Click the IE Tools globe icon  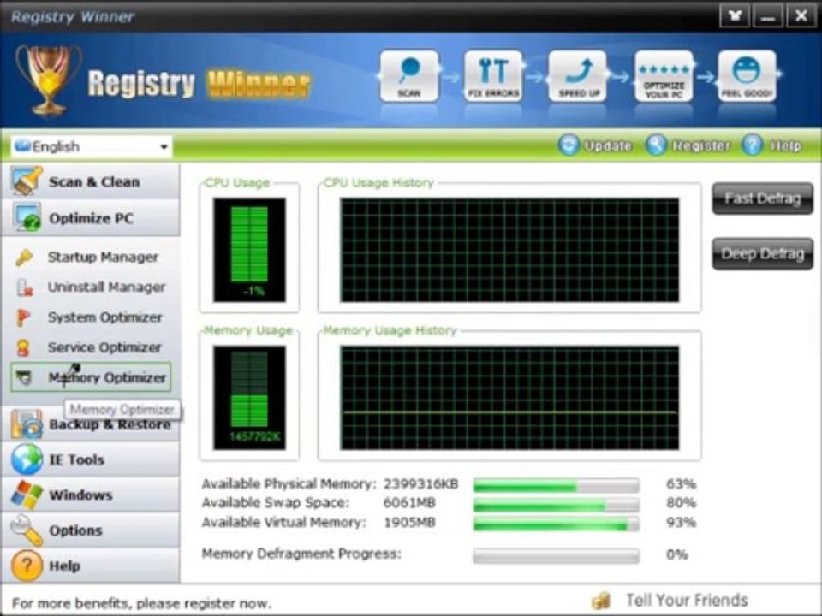pos(27,459)
